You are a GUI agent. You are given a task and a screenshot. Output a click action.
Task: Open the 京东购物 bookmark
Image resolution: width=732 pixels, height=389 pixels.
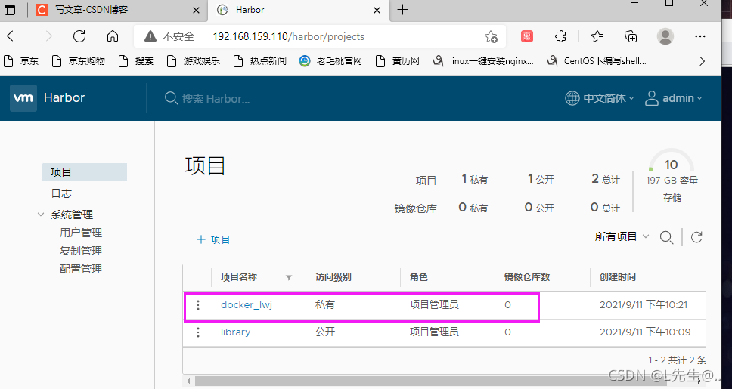pos(78,60)
